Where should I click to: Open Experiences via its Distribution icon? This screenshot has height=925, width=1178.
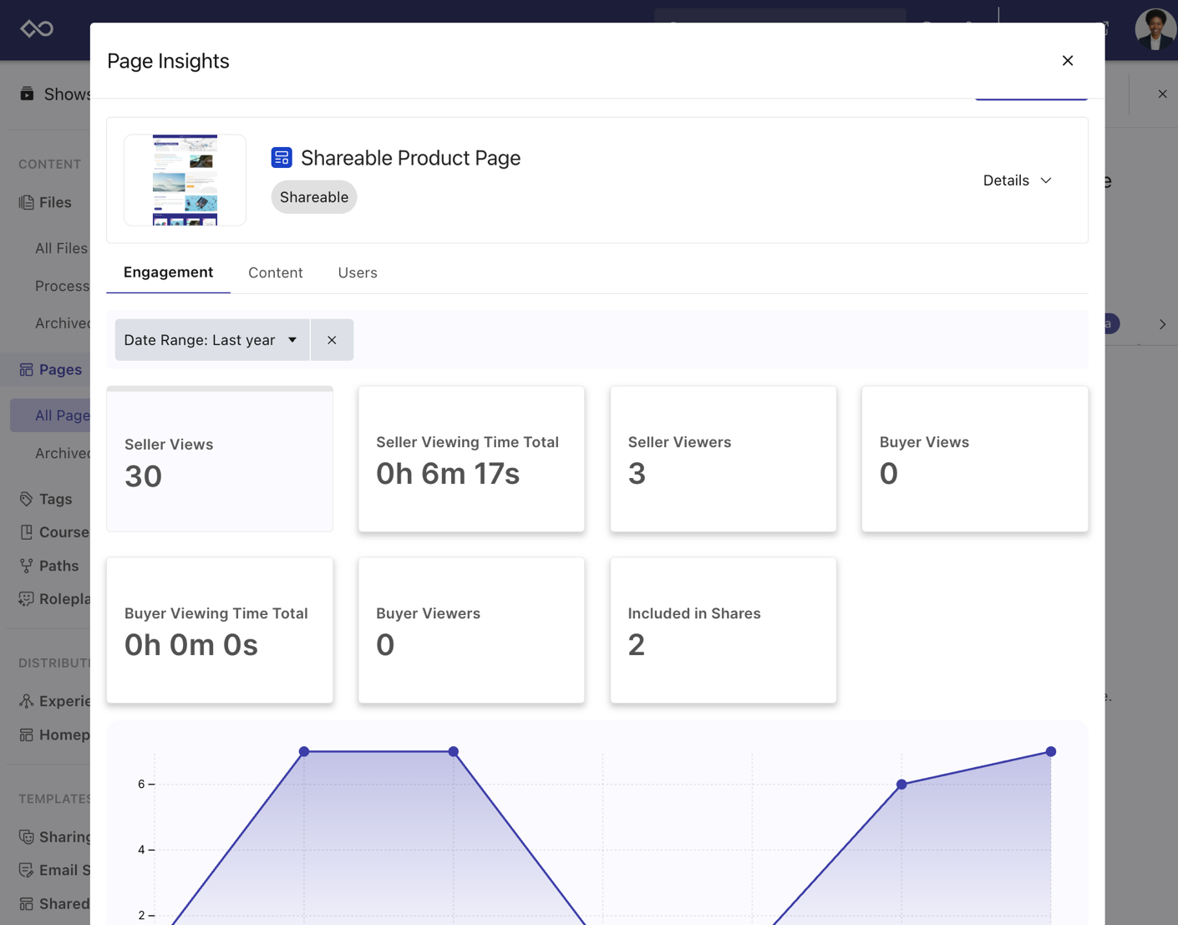(25, 700)
